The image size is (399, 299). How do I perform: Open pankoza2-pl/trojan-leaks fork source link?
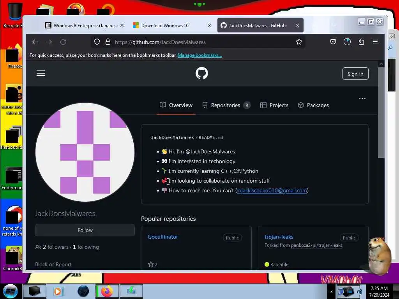[x=316, y=245]
